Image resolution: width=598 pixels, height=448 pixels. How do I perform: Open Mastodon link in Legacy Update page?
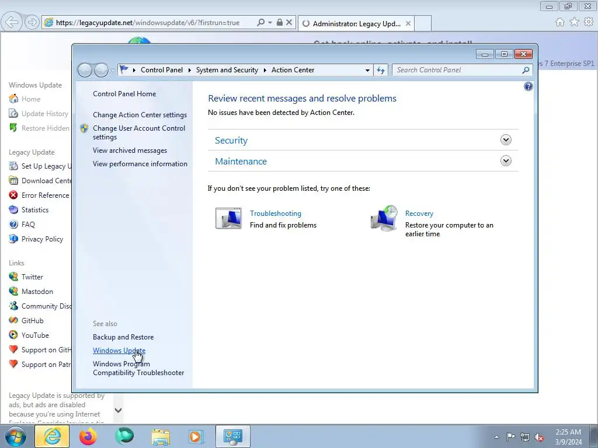point(37,292)
